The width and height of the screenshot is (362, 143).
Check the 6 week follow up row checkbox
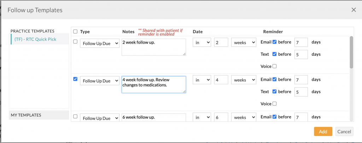point(75,117)
